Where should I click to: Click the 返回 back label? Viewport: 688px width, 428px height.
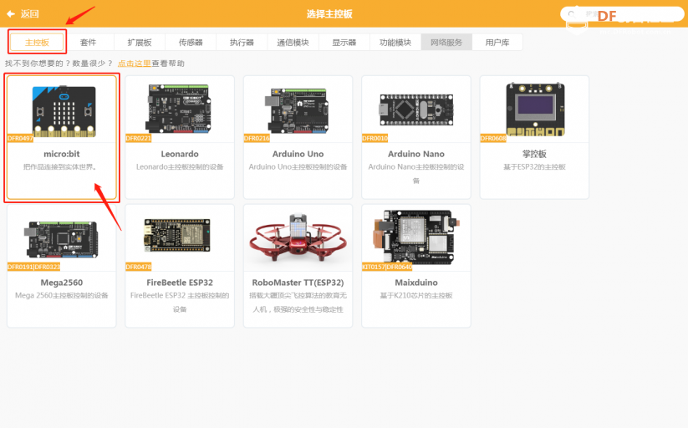click(x=29, y=14)
